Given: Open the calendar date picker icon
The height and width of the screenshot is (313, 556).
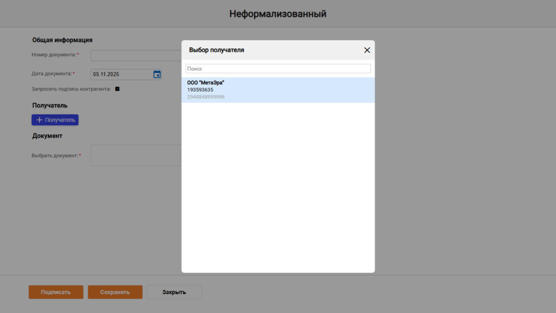Looking at the screenshot, I should [157, 74].
